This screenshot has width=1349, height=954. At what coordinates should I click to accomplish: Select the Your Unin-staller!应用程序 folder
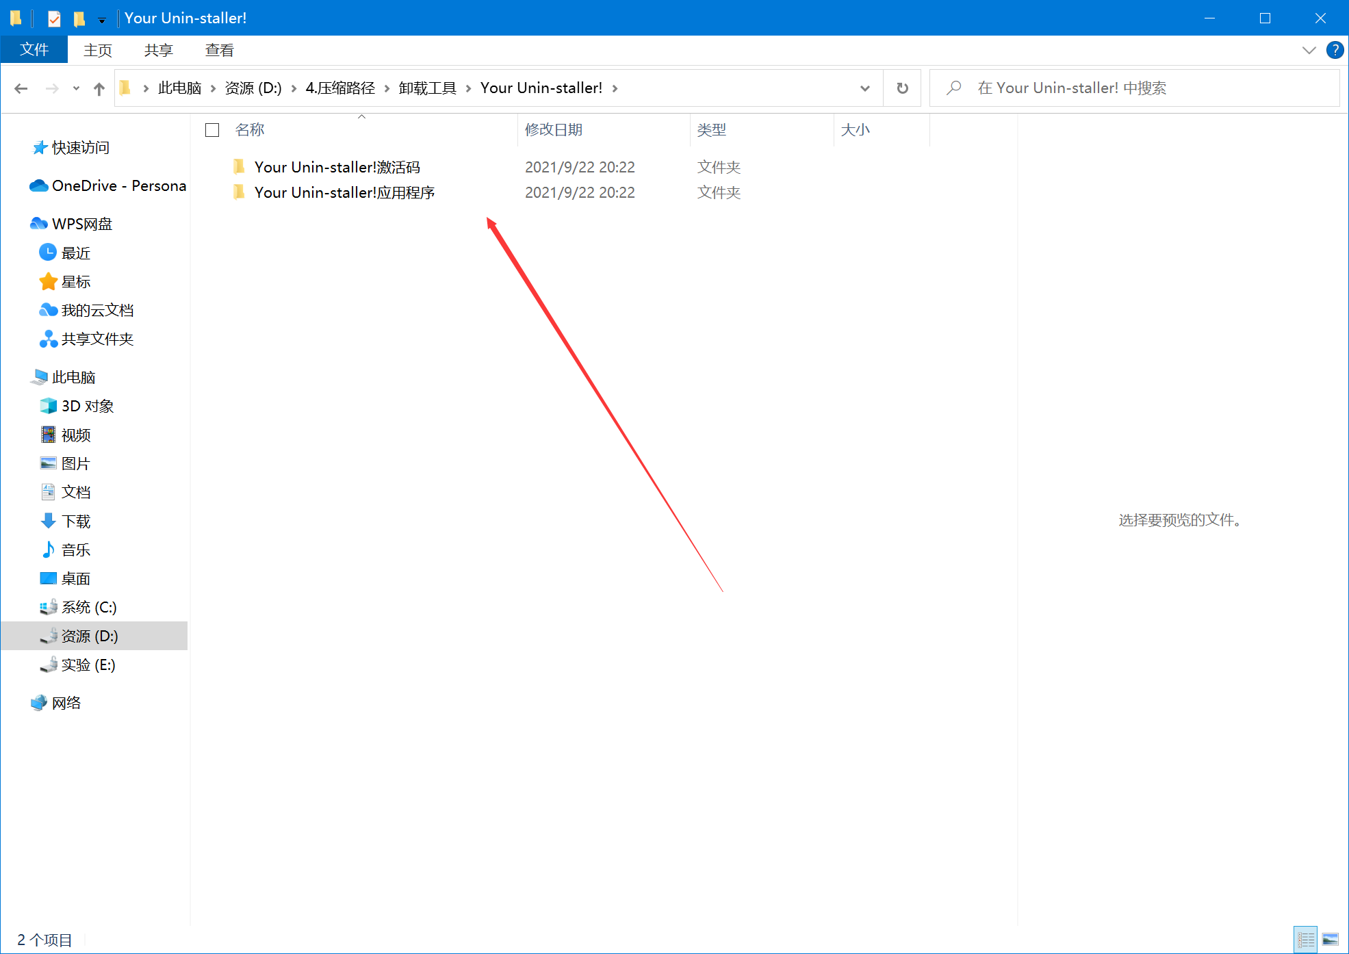tap(344, 193)
